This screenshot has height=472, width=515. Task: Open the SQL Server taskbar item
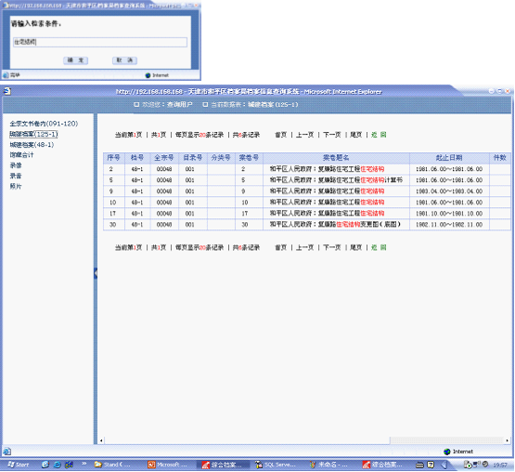click(276, 465)
